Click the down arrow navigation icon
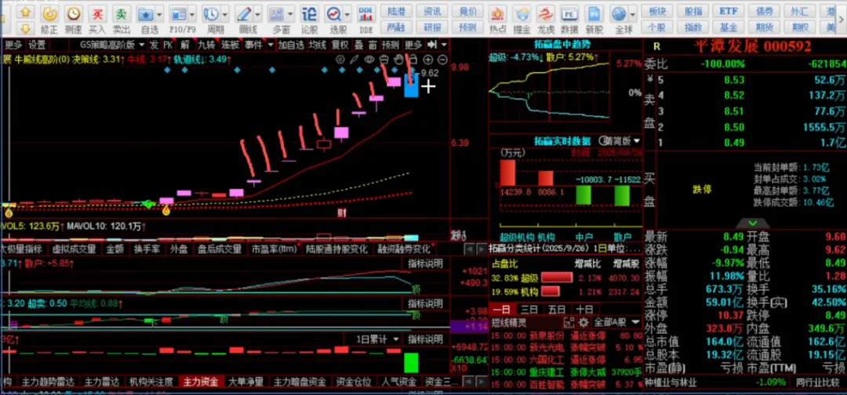The width and height of the screenshot is (847, 395). pos(25,28)
